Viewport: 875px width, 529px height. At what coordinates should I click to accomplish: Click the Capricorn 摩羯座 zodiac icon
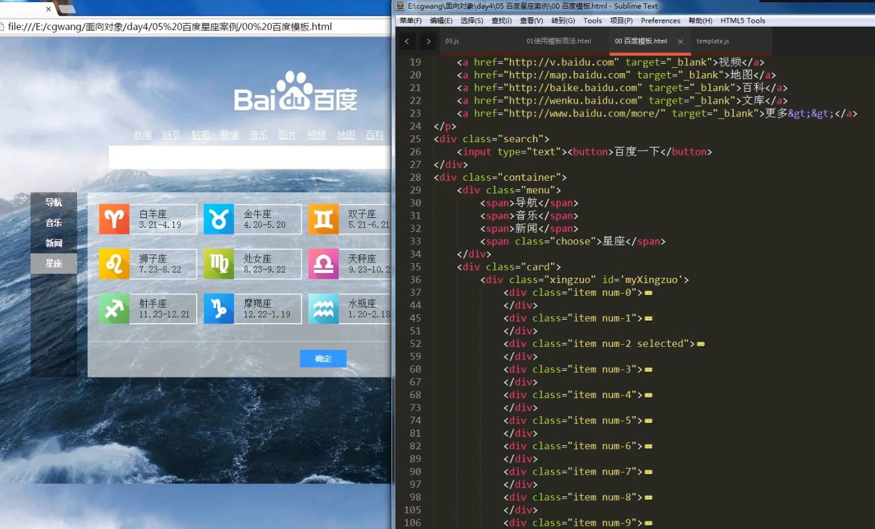pos(219,309)
